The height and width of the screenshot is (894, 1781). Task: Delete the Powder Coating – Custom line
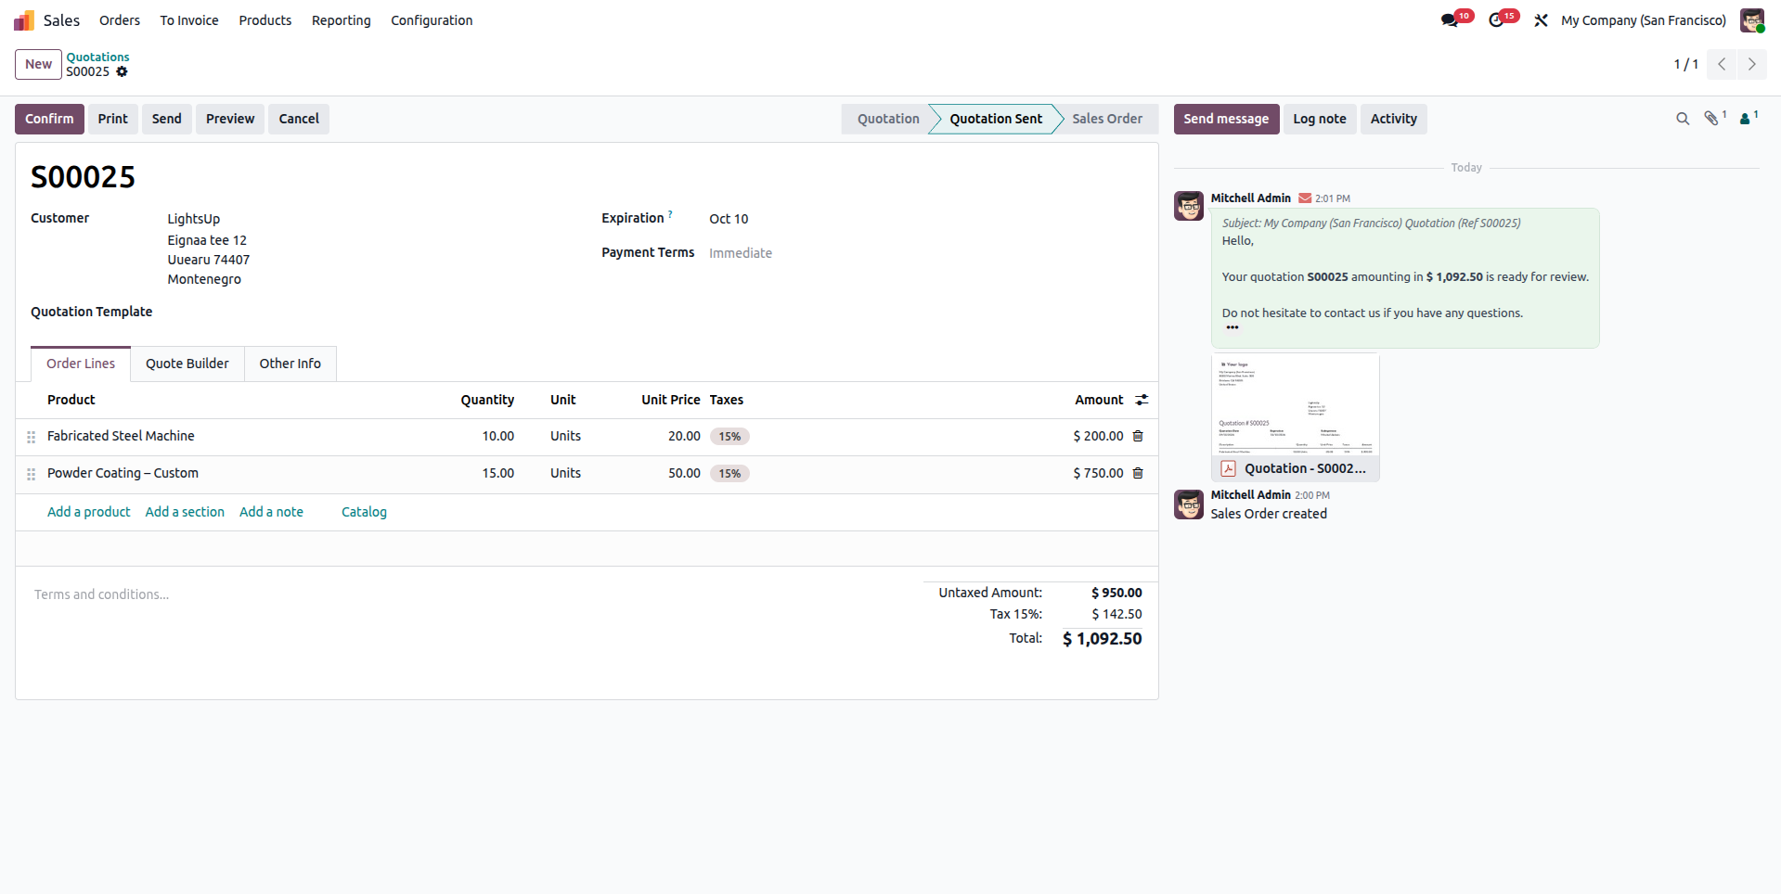tap(1138, 473)
